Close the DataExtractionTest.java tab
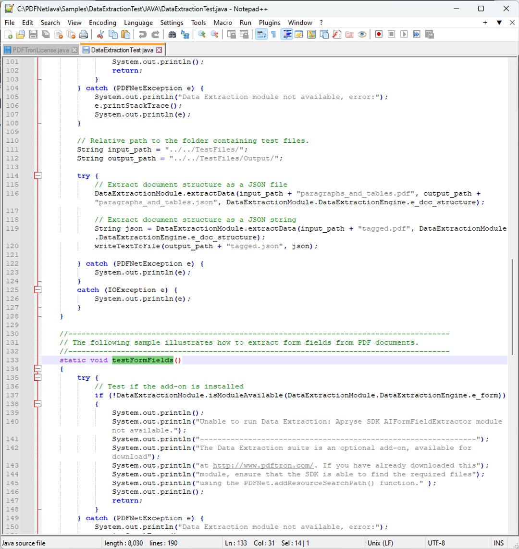 (x=159, y=49)
